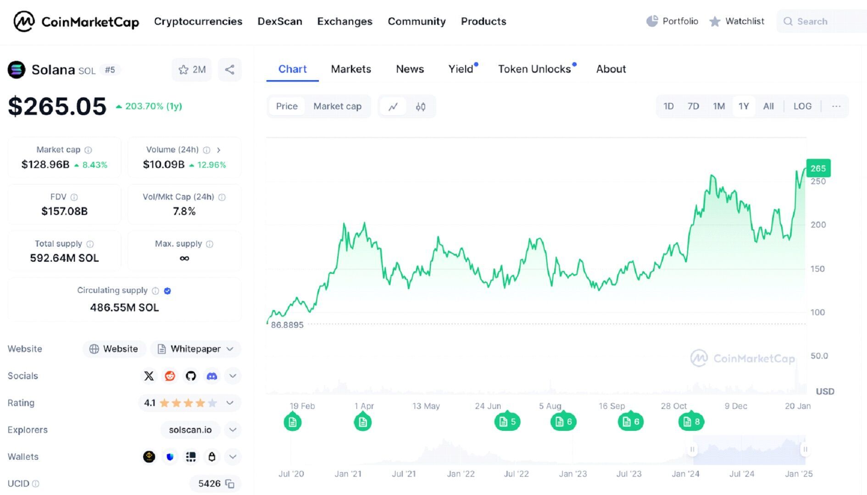This screenshot has height=495, width=867.
Task: Click into the Search field
Action: tap(822, 22)
